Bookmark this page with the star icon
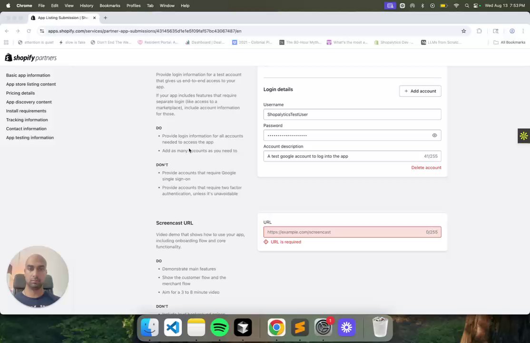 click(464, 31)
